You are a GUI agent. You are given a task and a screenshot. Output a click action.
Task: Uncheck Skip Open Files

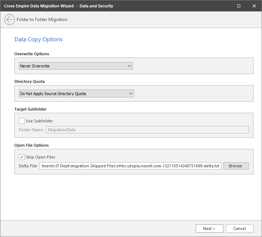click(x=22, y=157)
